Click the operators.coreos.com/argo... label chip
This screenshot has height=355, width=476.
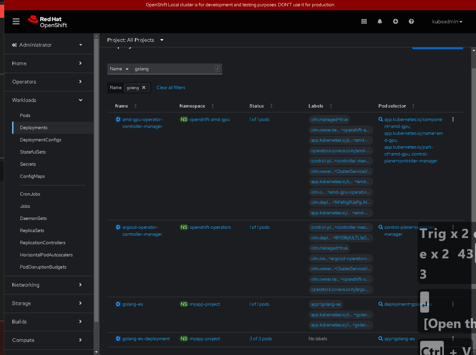pos(340,289)
